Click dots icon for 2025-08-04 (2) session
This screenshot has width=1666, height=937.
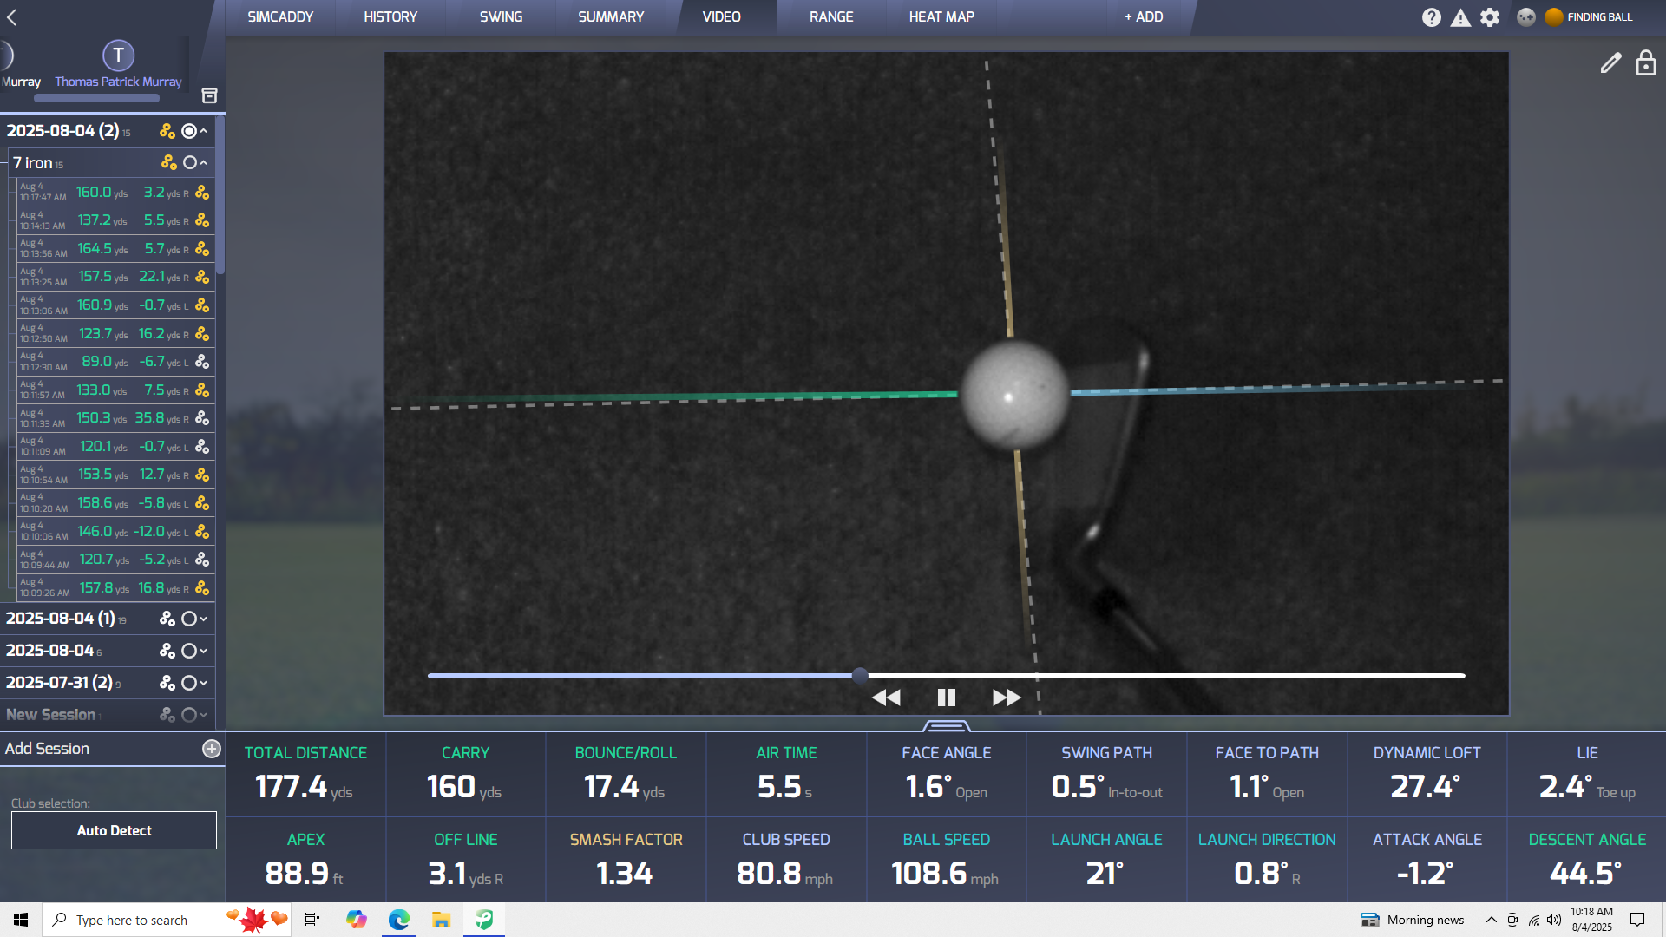(167, 131)
